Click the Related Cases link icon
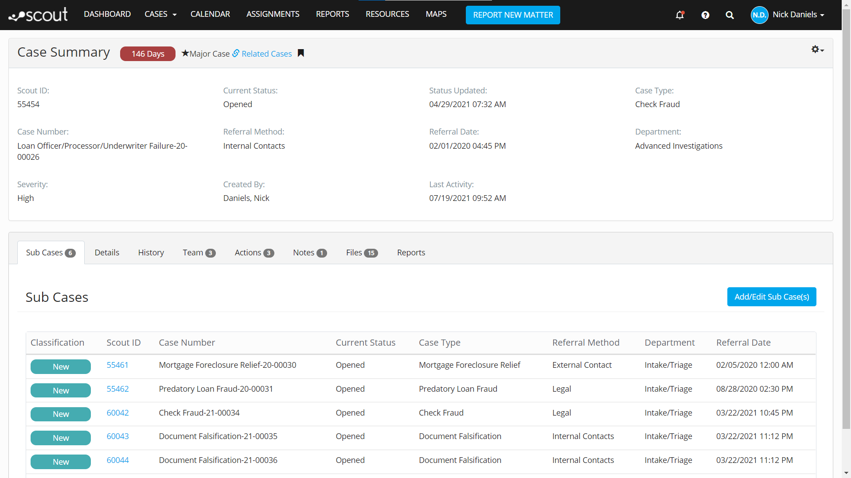 [236, 53]
